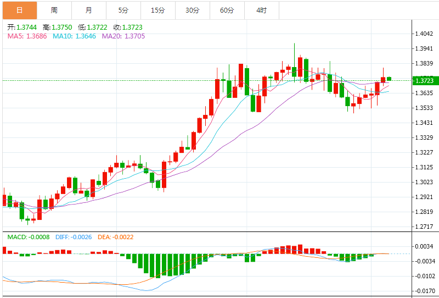Click the 1.2819 price axis label
Screen dimensions: 439x298
pos(424,212)
